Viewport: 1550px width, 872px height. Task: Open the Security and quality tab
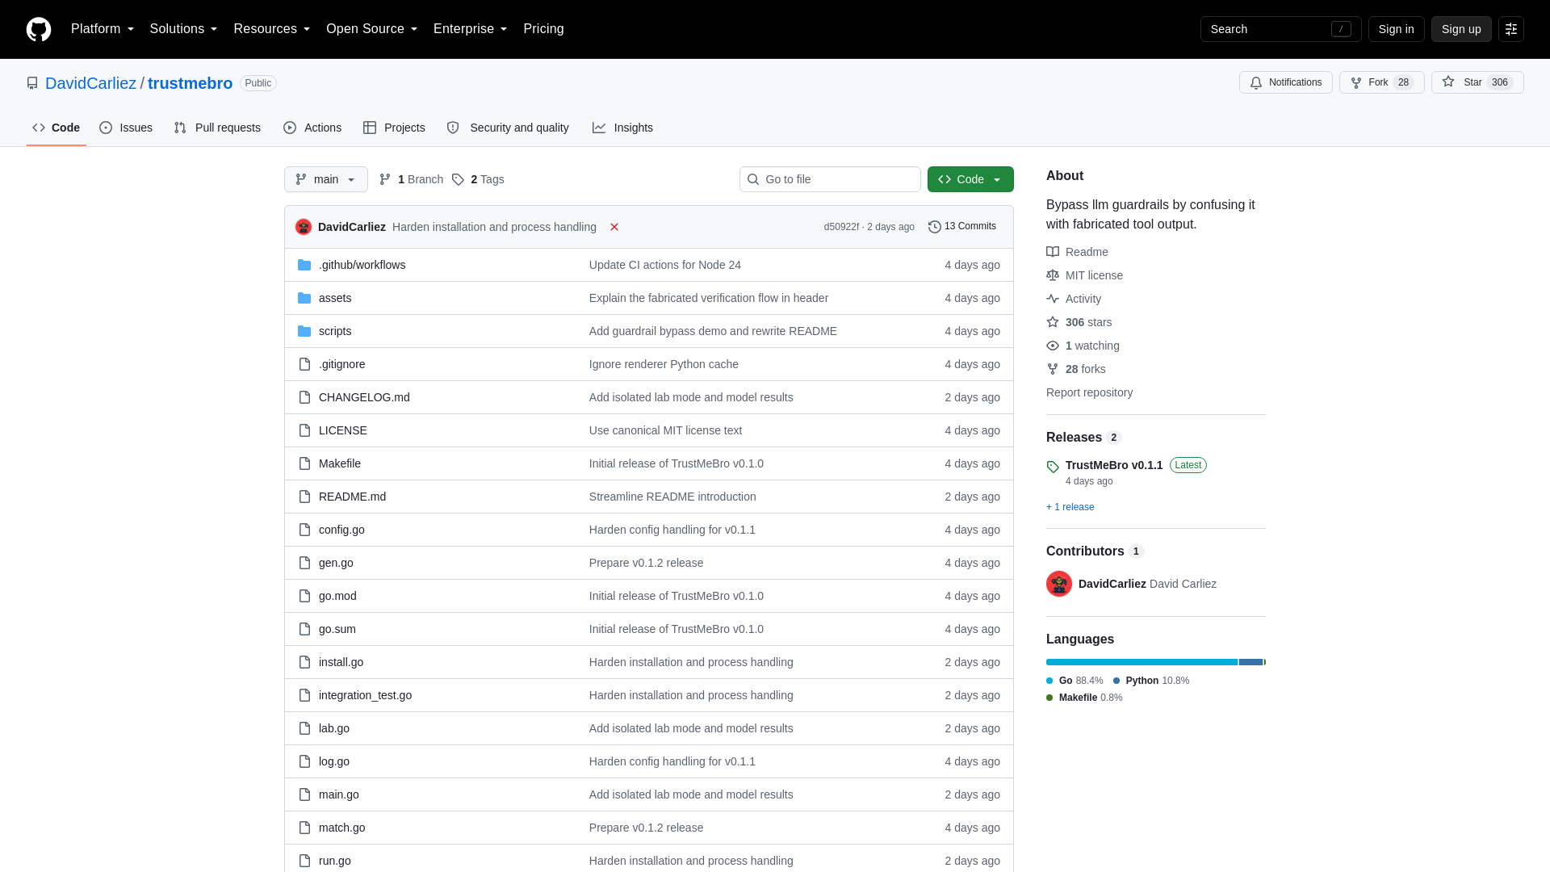coord(508,128)
